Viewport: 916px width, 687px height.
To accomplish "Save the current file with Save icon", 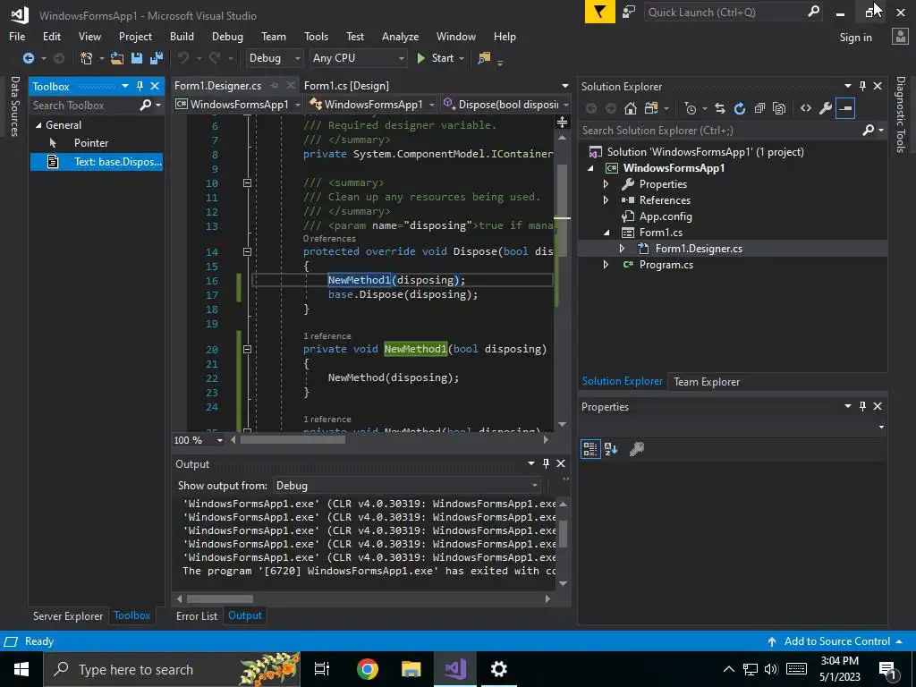I will [137, 58].
